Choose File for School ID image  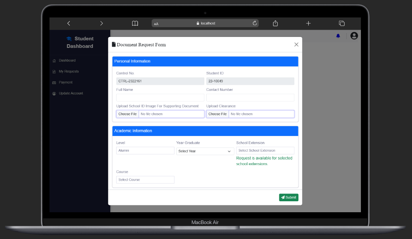127,114
